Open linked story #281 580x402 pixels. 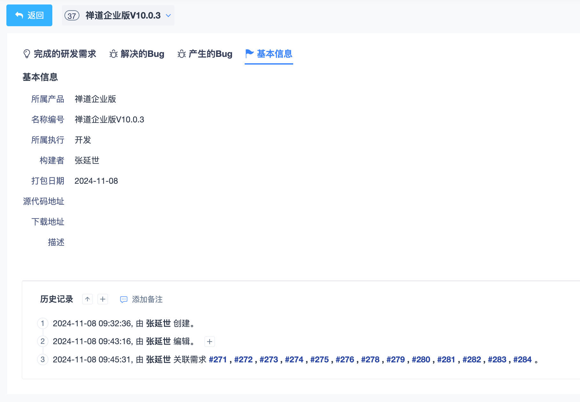pyautogui.click(x=446, y=359)
